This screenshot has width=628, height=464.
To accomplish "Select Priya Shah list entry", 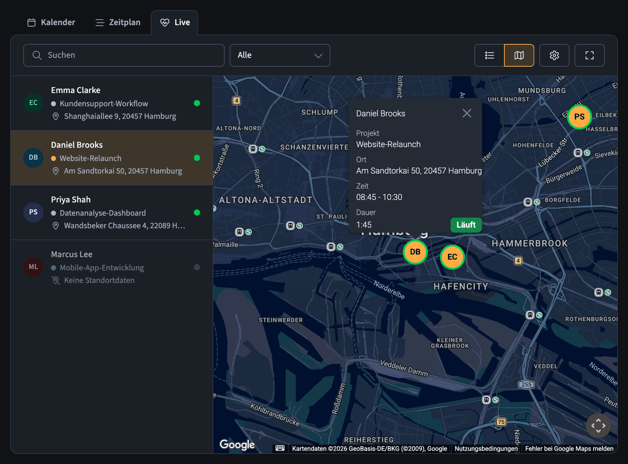I will [112, 213].
